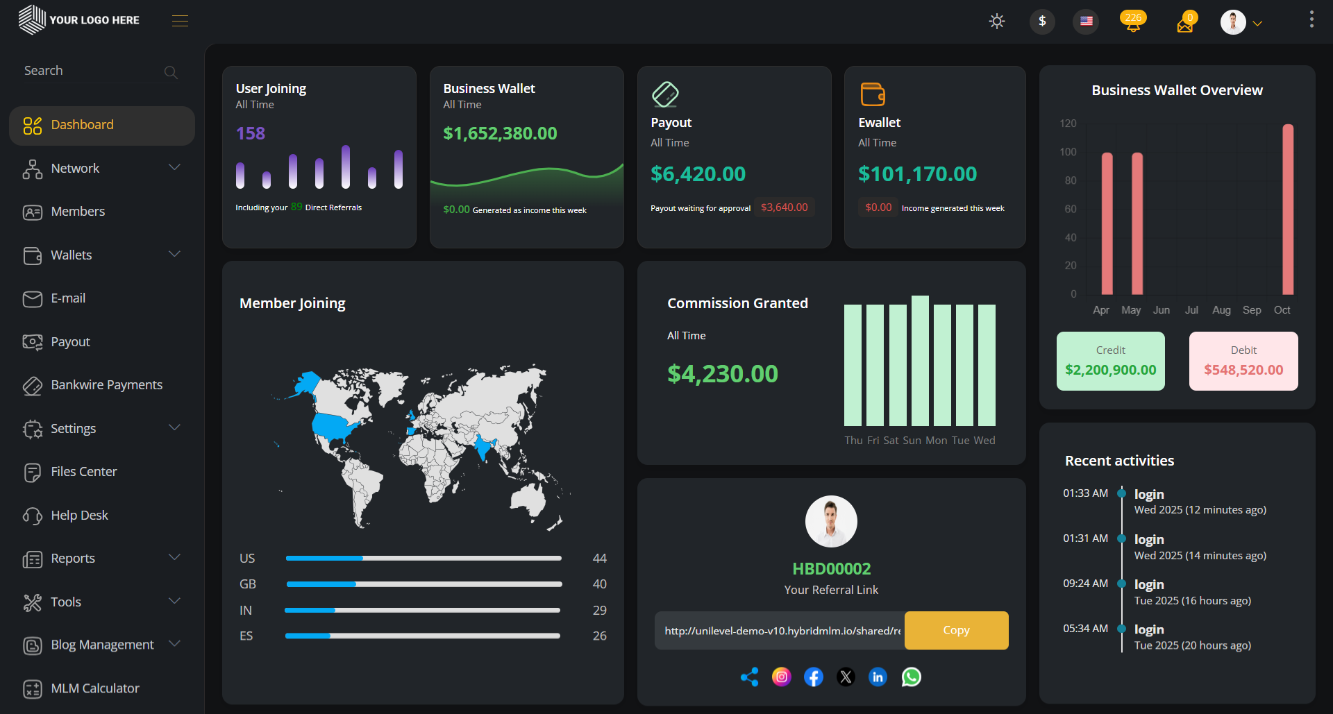
Task: Click the US member progress bar
Action: click(x=424, y=558)
